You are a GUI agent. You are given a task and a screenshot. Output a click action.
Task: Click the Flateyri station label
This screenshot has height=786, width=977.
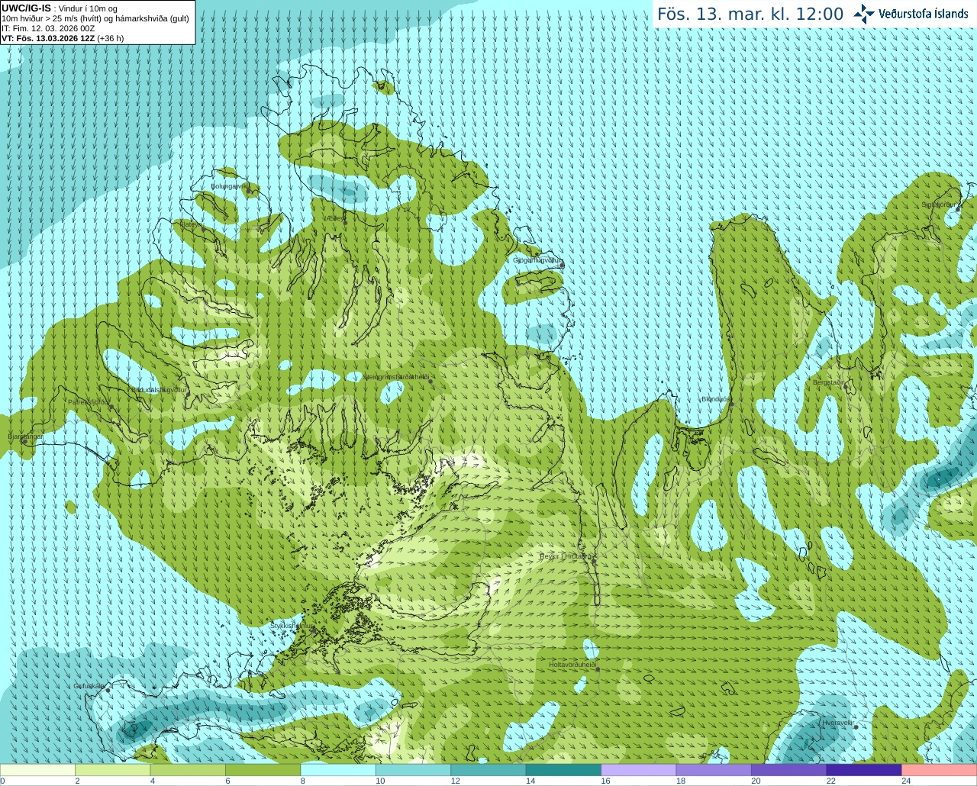(x=192, y=224)
